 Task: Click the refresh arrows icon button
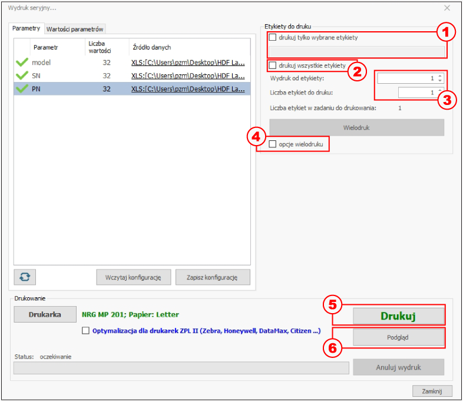[x=25, y=277]
